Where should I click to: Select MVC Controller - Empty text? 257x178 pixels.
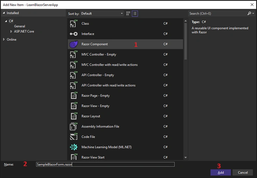(x=99, y=55)
